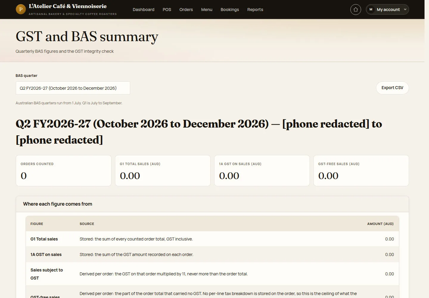Viewport: 429px width, 298px height.
Task: Click the 0.00 amount in 1A GST row
Action: point(389,254)
